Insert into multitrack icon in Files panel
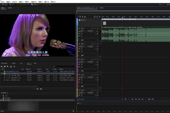Viewport: 170px width, 113px height. tap(11, 66)
